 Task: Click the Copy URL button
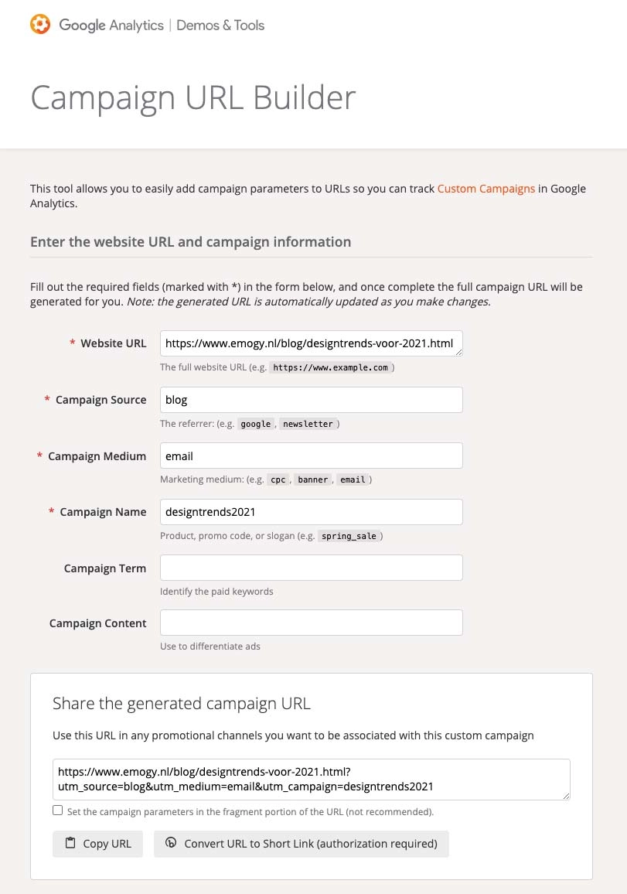[x=97, y=844]
